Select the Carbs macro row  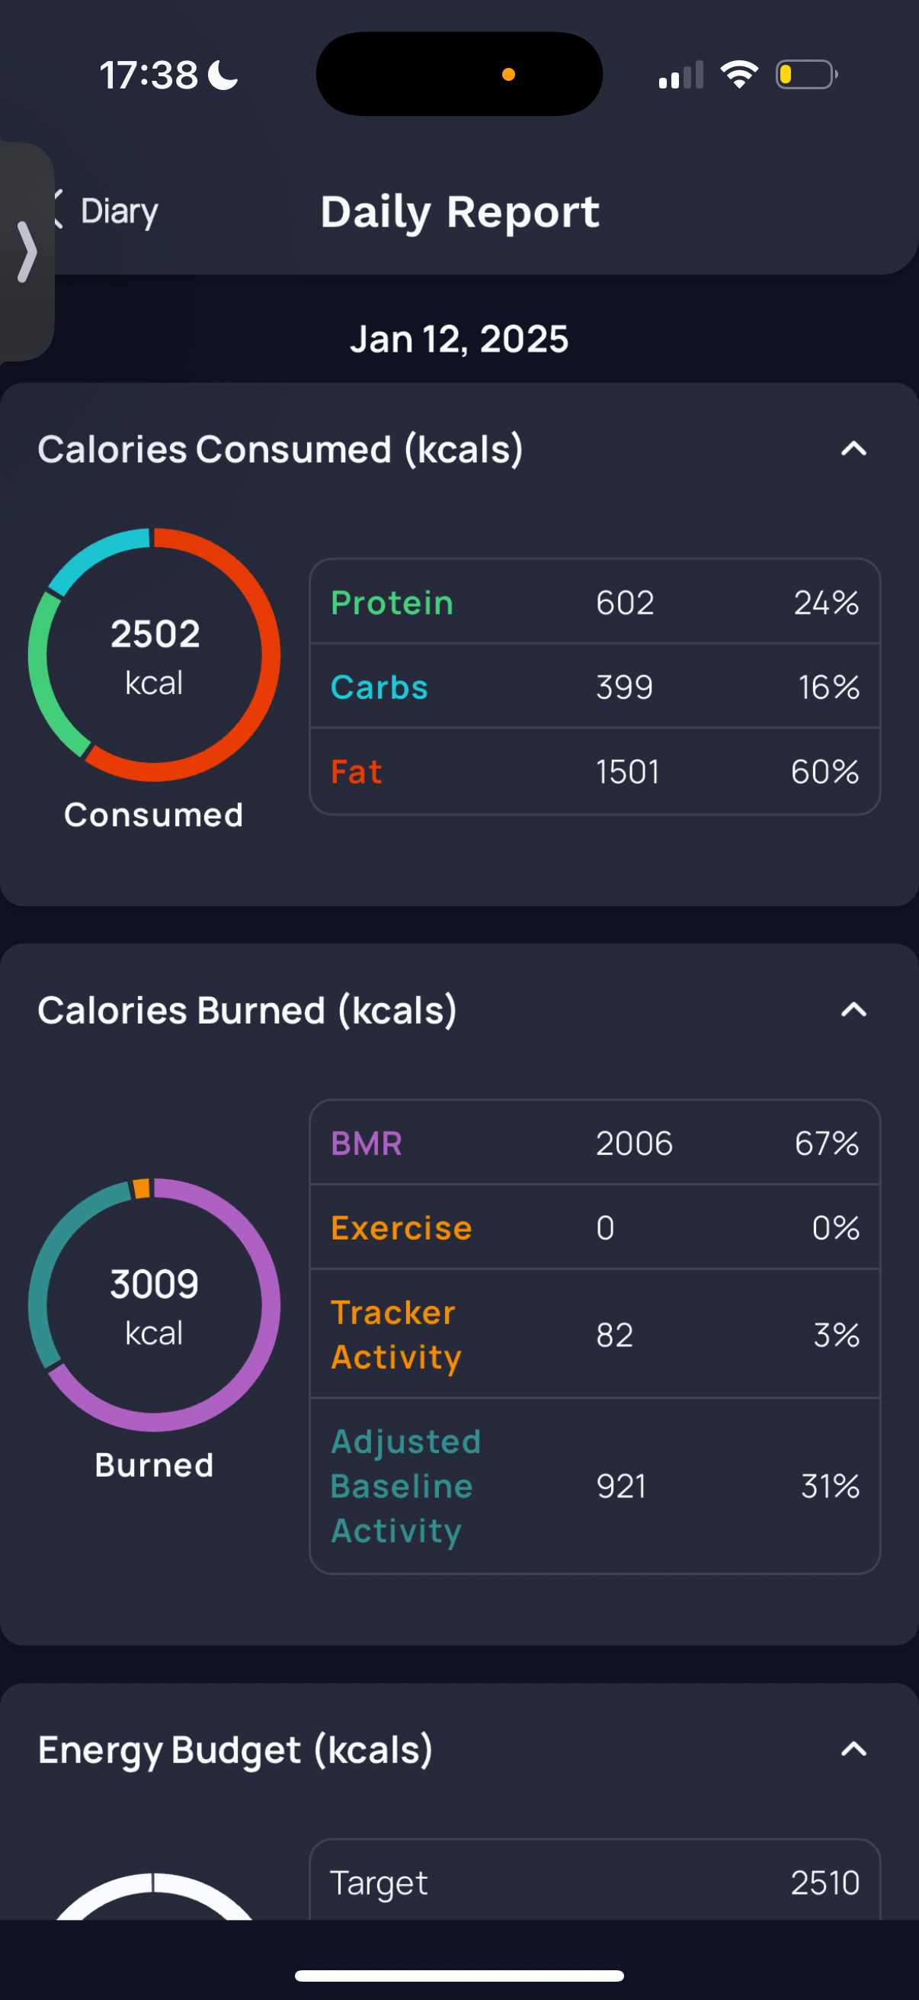coord(594,687)
